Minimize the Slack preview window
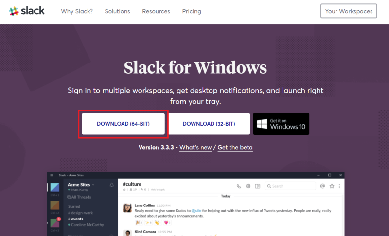389x236 pixels. tap(318, 175)
